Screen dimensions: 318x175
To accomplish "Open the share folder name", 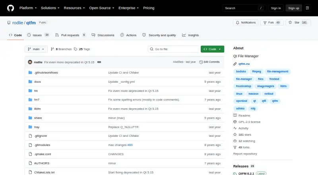I will point(38,118).
